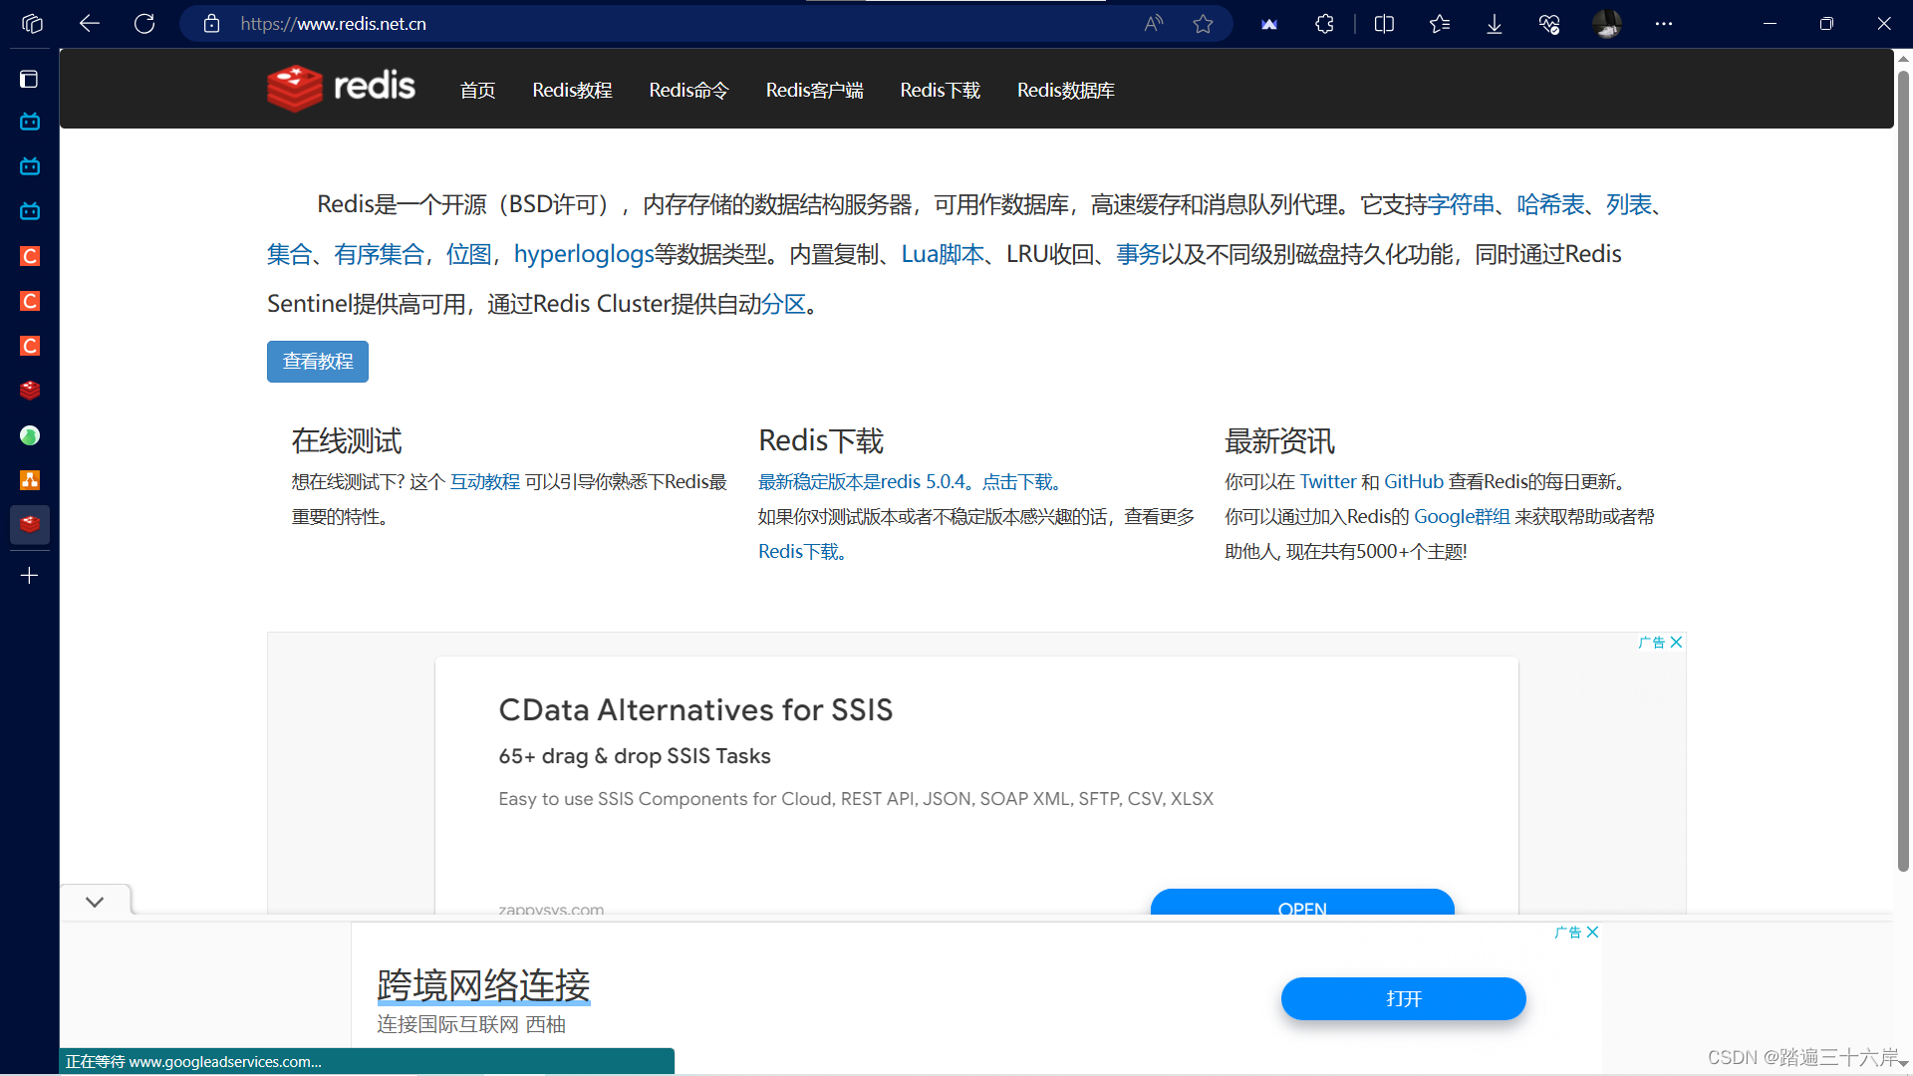Click the 广告 label on CData ad
The height and width of the screenshot is (1076, 1913).
(1651, 643)
